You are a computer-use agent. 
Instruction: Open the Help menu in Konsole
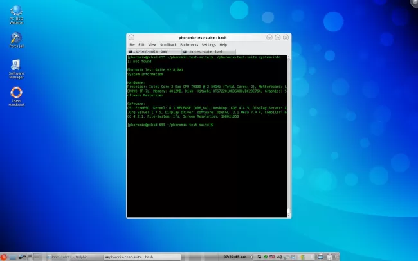(223, 45)
